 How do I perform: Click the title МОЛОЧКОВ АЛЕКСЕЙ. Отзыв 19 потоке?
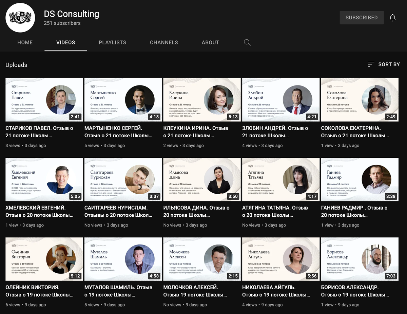[x=195, y=291]
